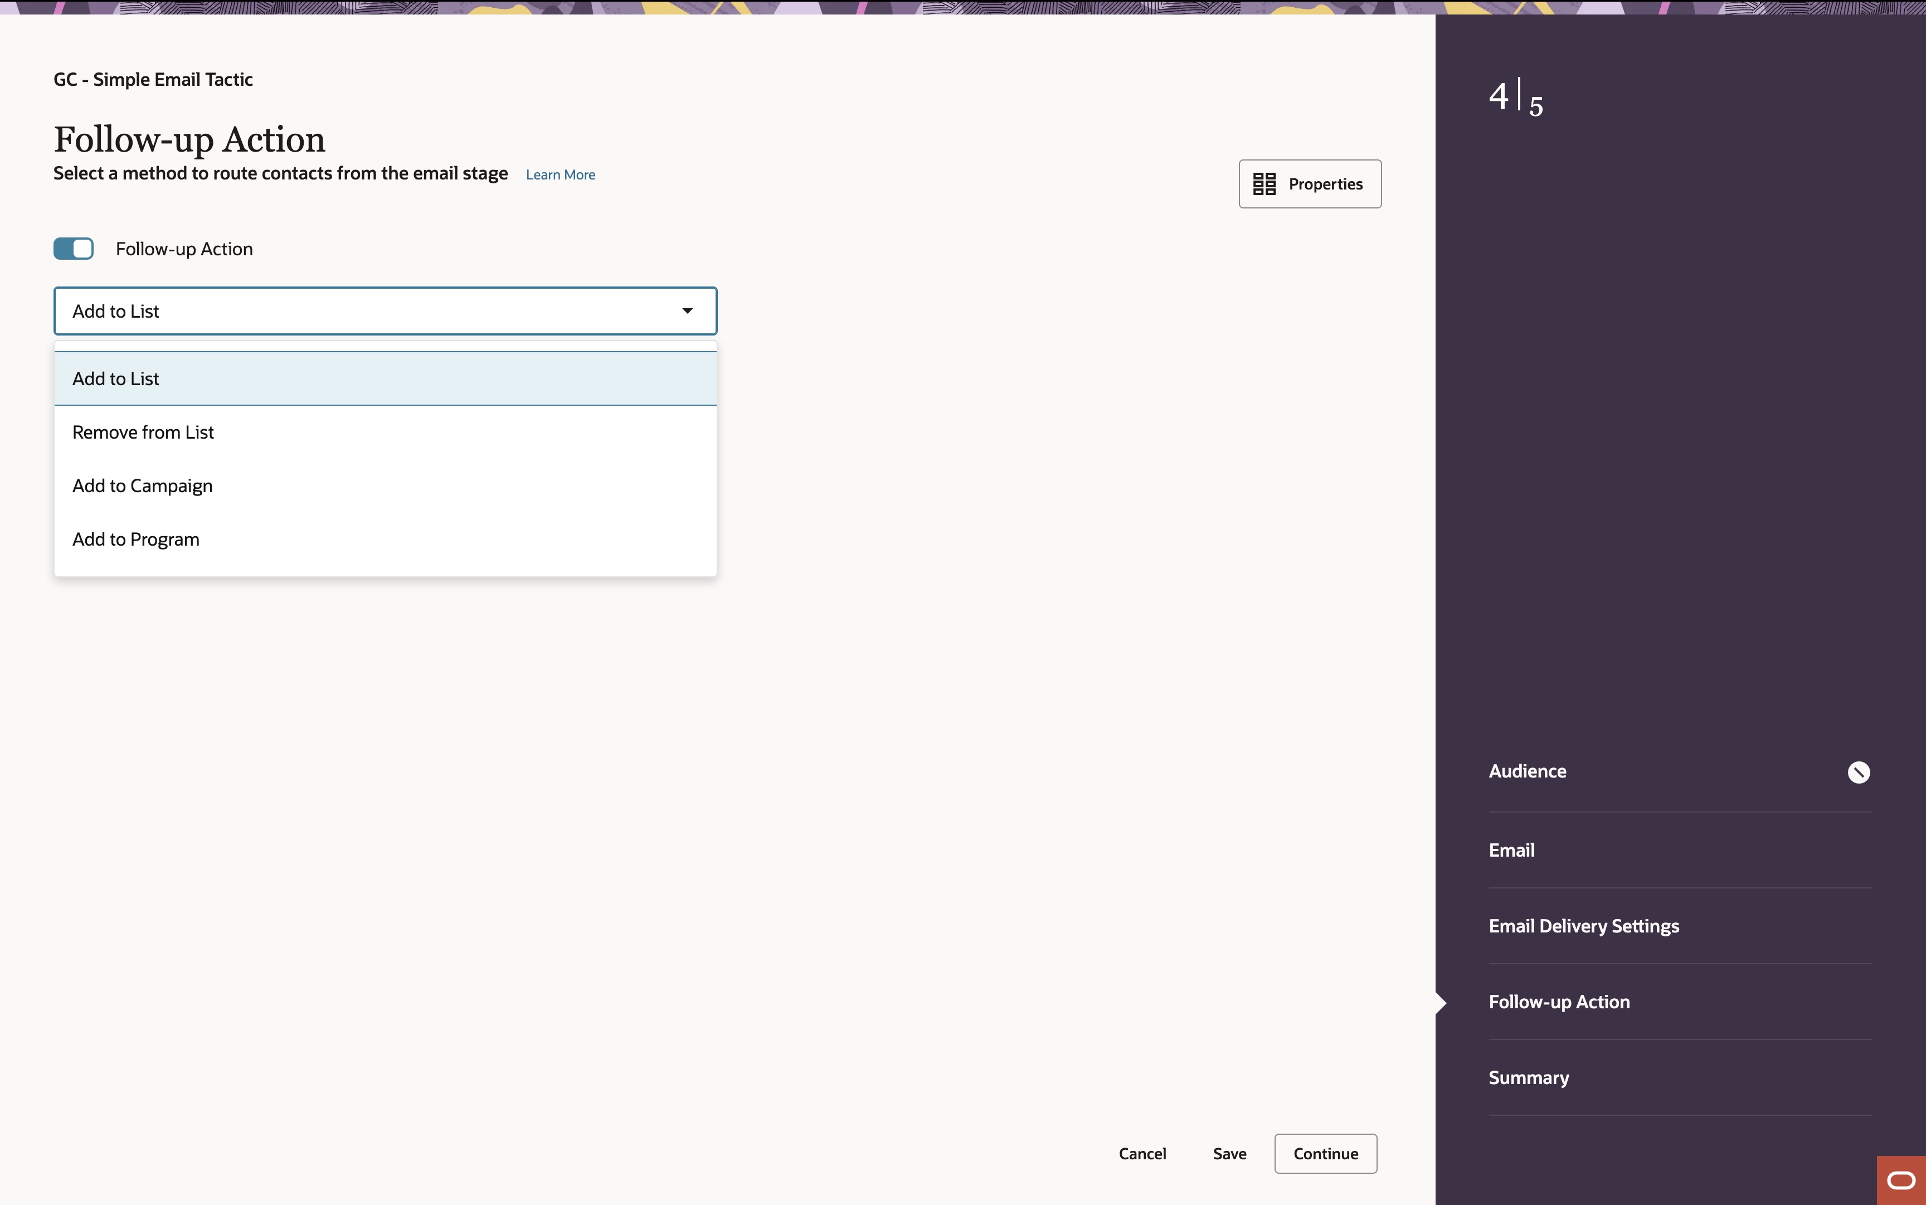This screenshot has width=1926, height=1205.
Task: Choose Remove from List option
Action: pos(143,432)
